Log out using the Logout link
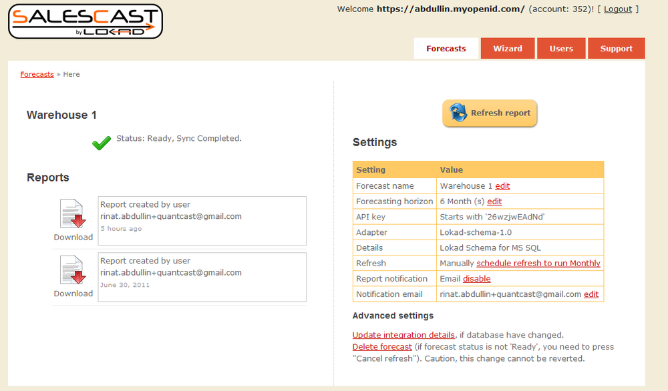This screenshot has width=668, height=391. pyautogui.click(x=618, y=9)
